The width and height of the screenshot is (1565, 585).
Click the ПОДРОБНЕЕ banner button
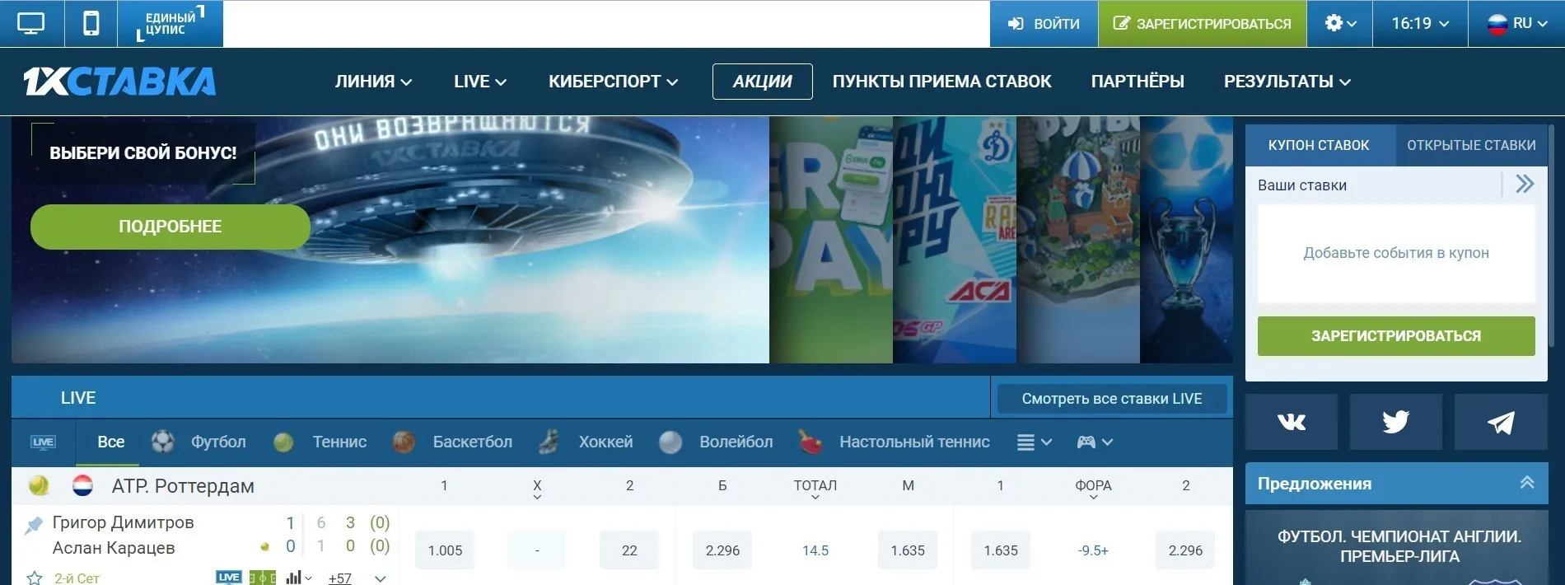coord(171,227)
